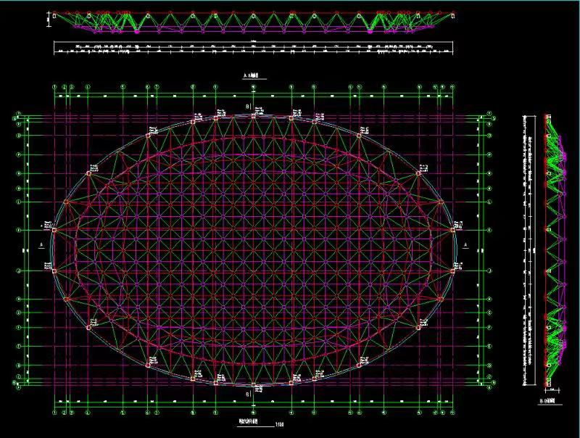
Task: Select the dimension strip below top elevation
Action: tap(254, 48)
